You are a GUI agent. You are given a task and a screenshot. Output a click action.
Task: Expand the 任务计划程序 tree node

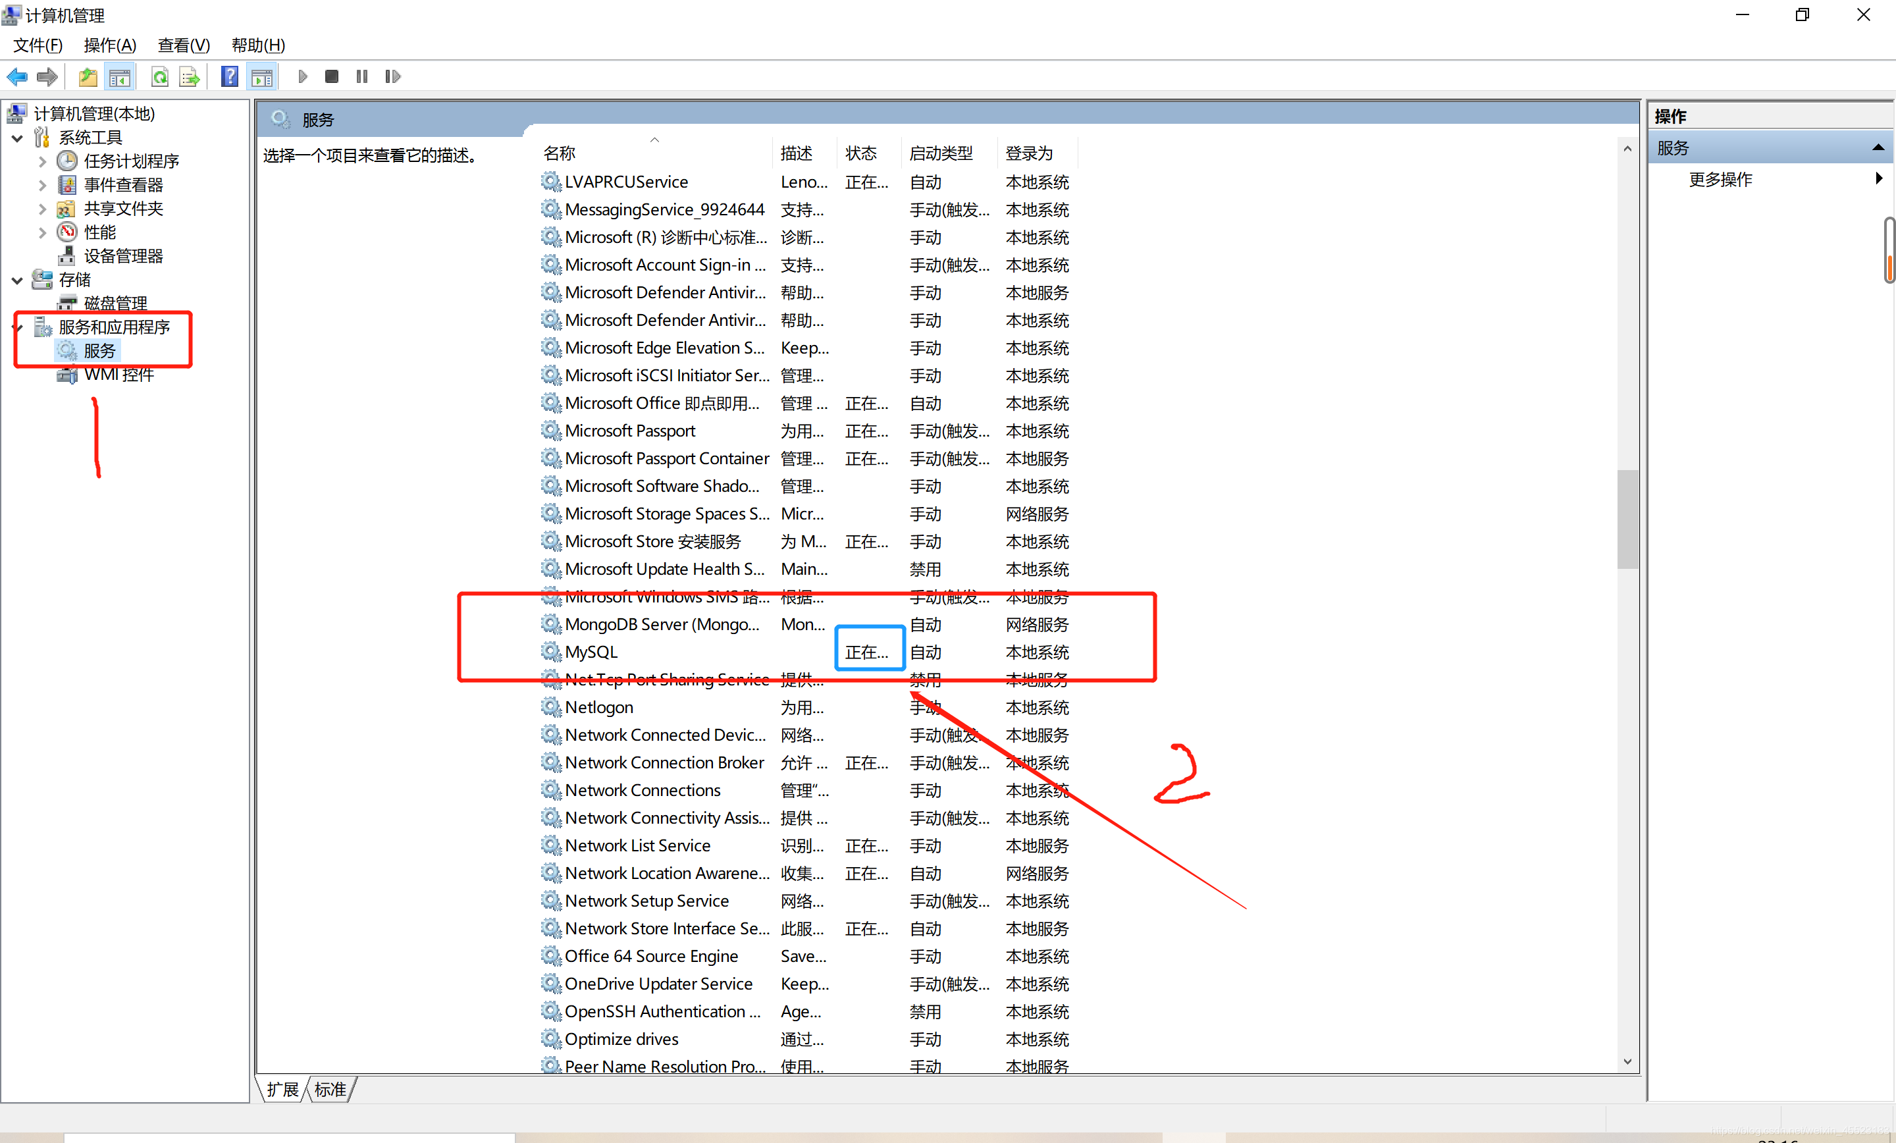click(42, 161)
